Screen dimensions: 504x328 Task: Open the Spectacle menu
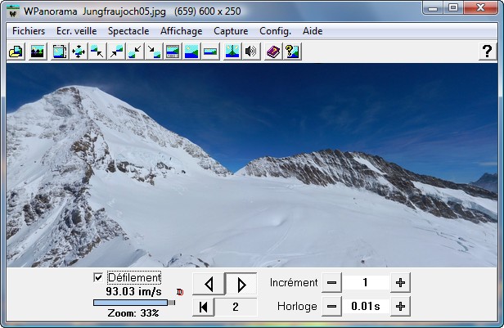pyautogui.click(x=128, y=31)
